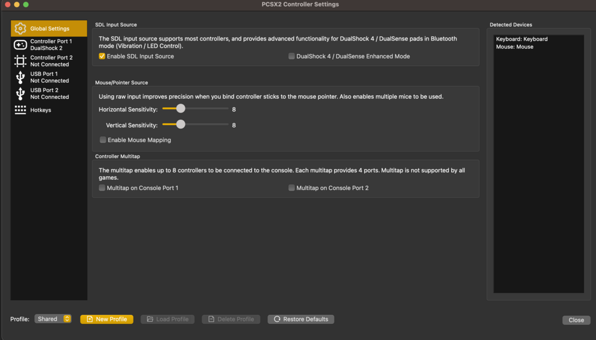596x340 pixels.
Task: Open the Shared profile dropdown
Action: point(53,319)
